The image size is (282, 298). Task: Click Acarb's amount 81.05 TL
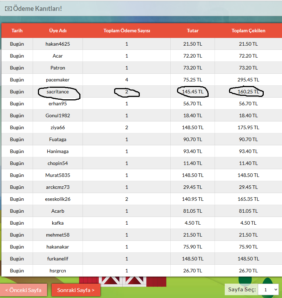tap(193, 211)
